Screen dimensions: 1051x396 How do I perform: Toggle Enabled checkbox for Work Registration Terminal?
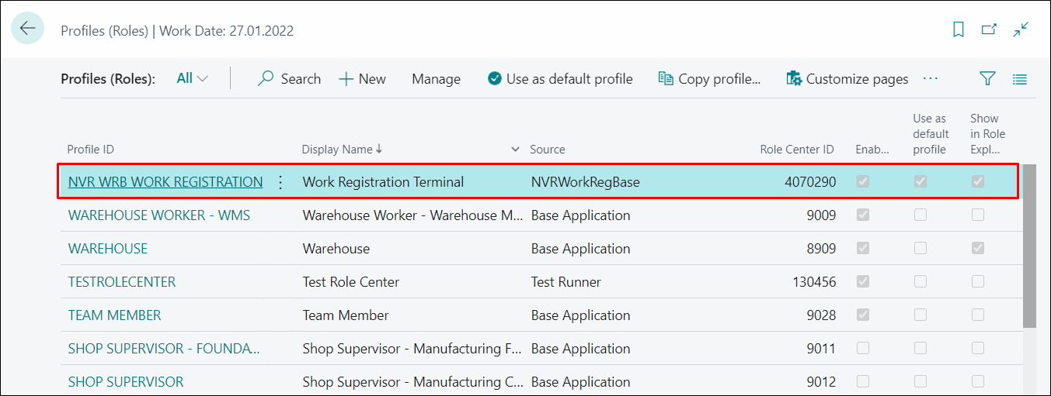coord(863,182)
